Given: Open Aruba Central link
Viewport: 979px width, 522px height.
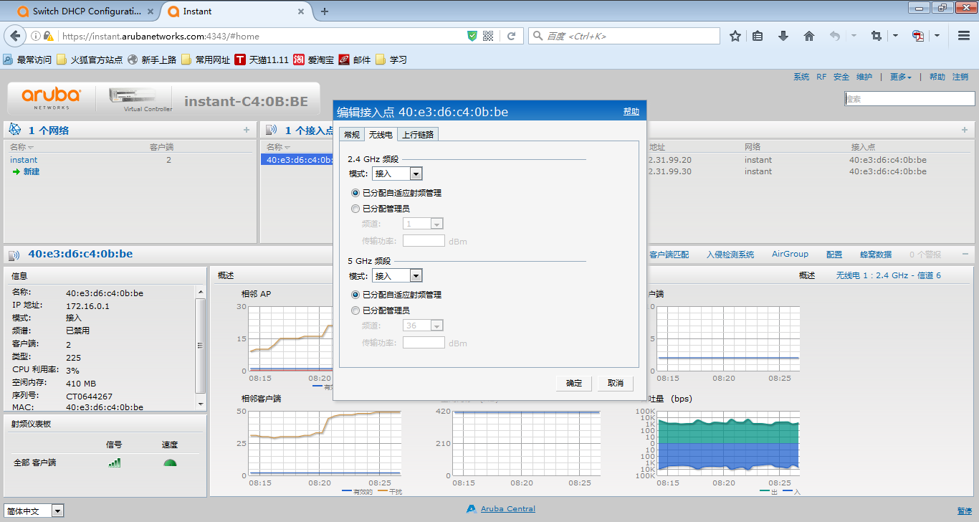Looking at the screenshot, I should coord(508,509).
